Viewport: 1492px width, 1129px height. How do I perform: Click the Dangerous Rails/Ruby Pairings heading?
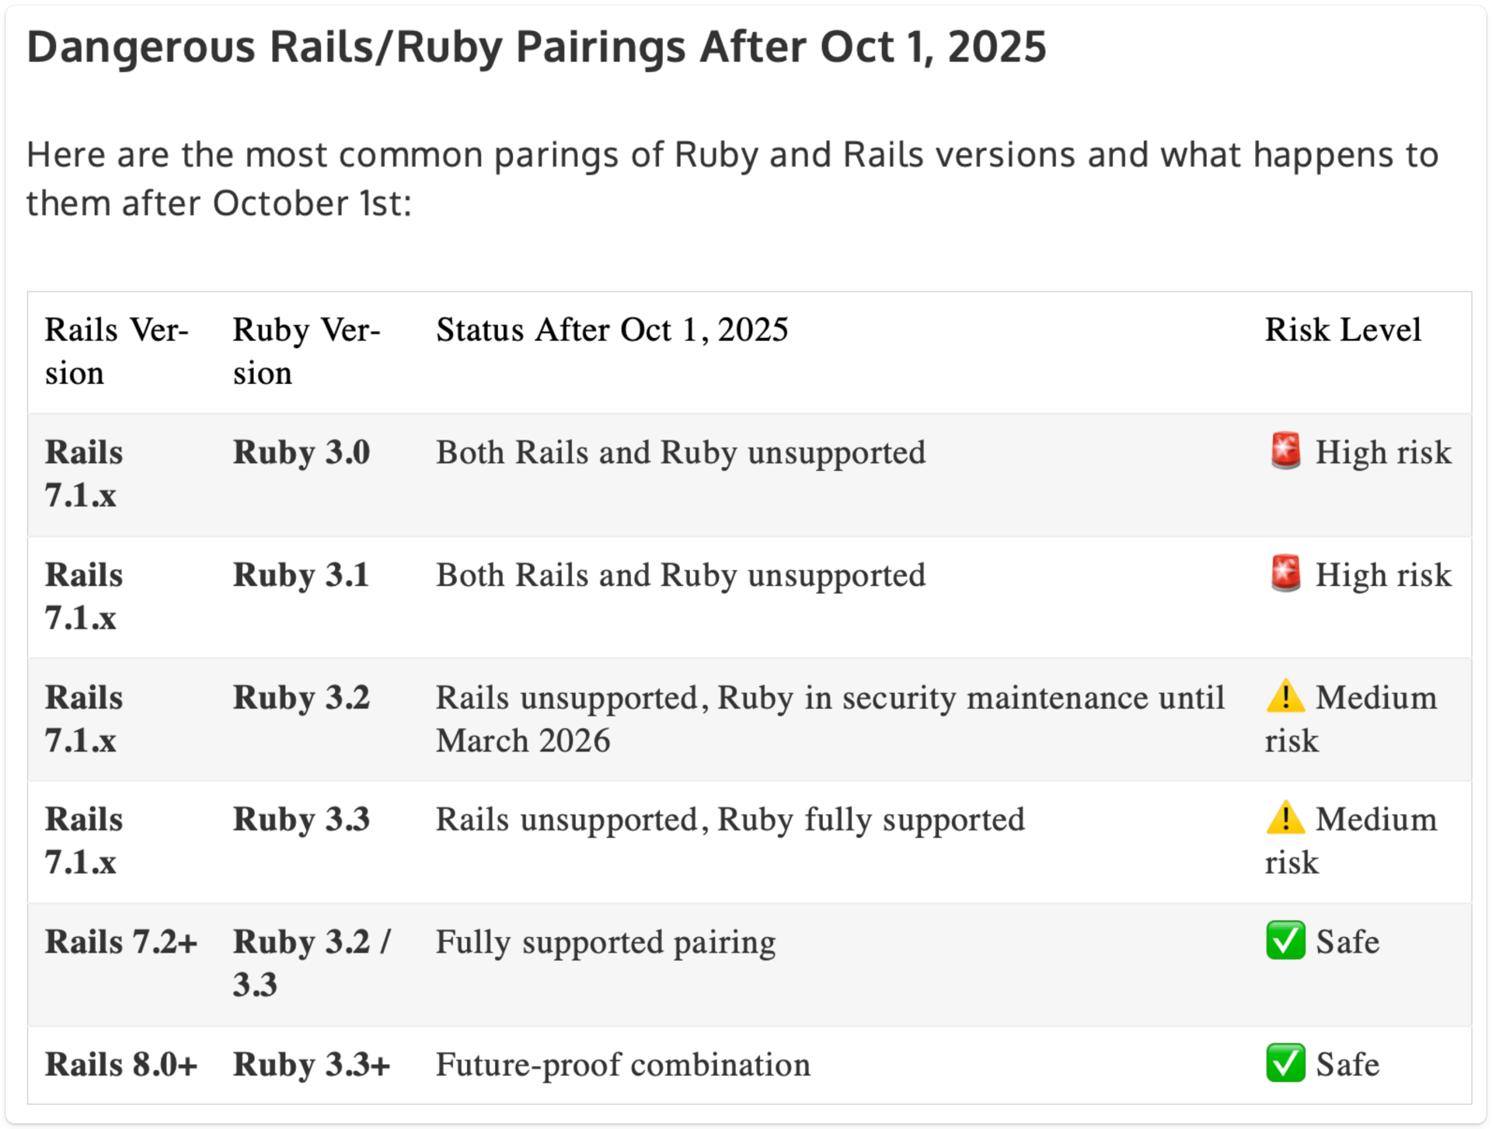pos(536,47)
